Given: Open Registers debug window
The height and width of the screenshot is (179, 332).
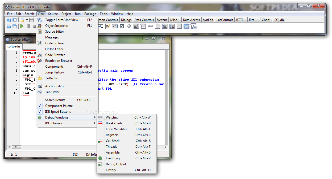Looking at the screenshot, I should coord(127,135).
